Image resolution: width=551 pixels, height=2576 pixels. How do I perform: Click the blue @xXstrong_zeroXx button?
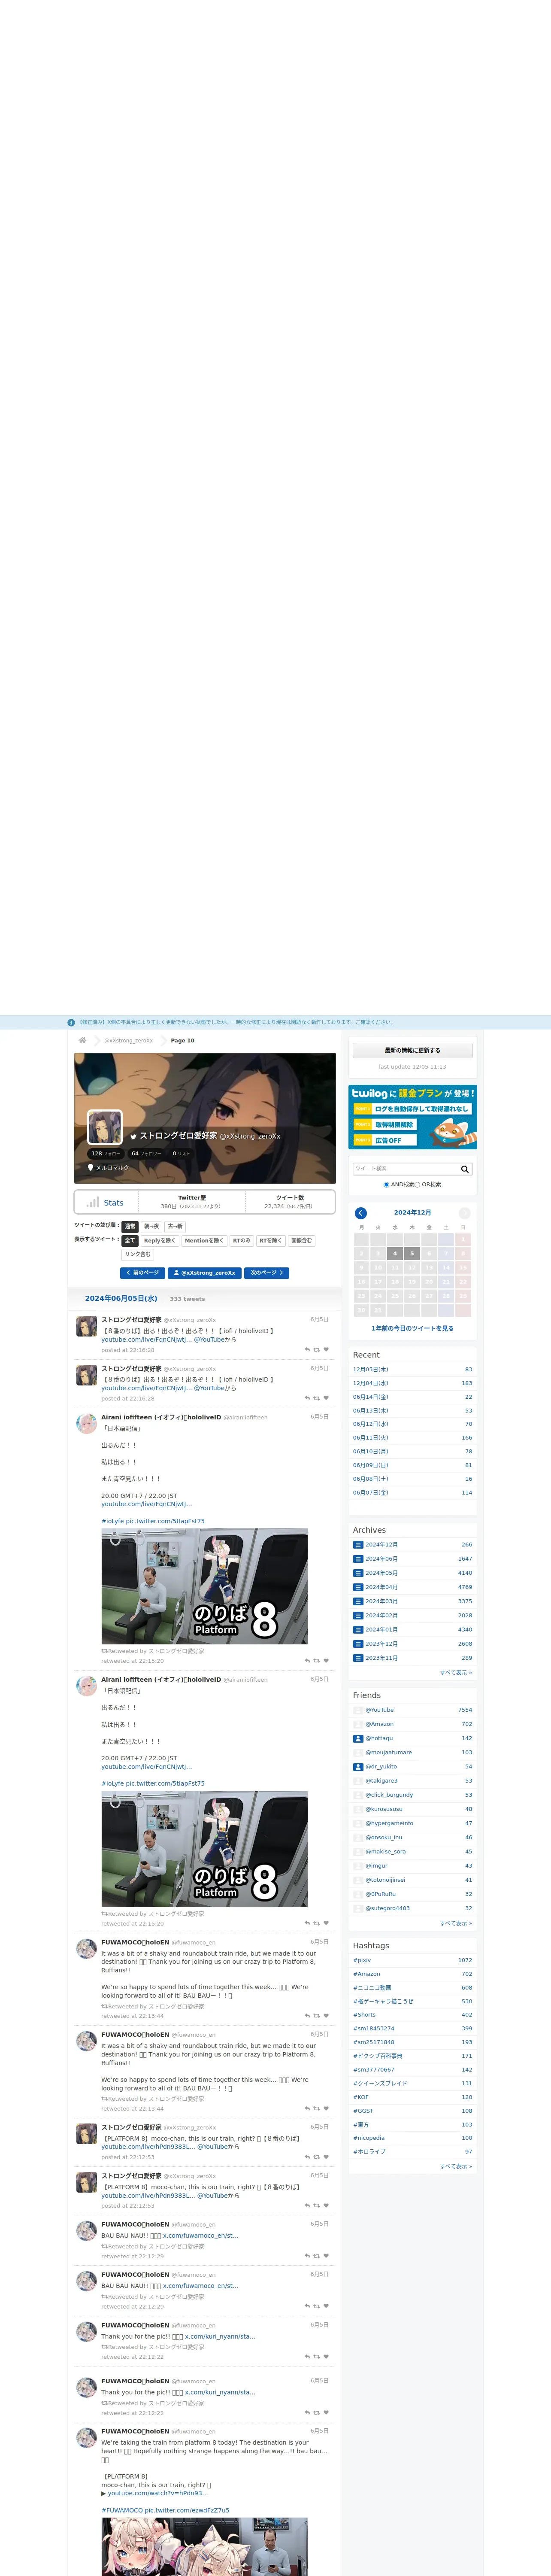click(x=205, y=1273)
